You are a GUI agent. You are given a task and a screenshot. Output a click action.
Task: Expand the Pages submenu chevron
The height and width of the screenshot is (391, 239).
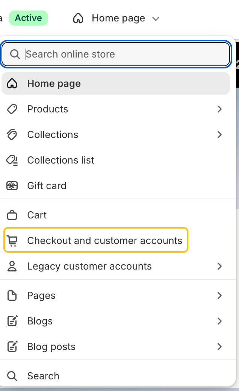click(x=219, y=296)
